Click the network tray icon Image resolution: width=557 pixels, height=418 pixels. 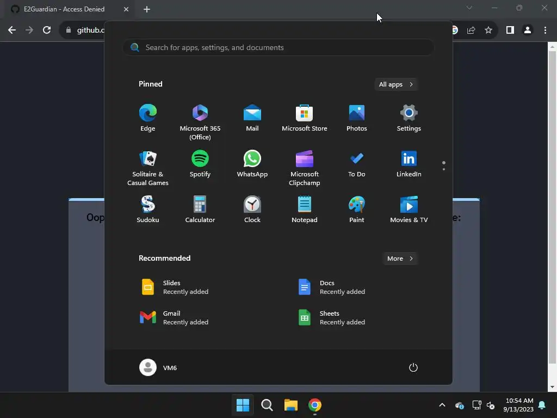click(x=476, y=405)
